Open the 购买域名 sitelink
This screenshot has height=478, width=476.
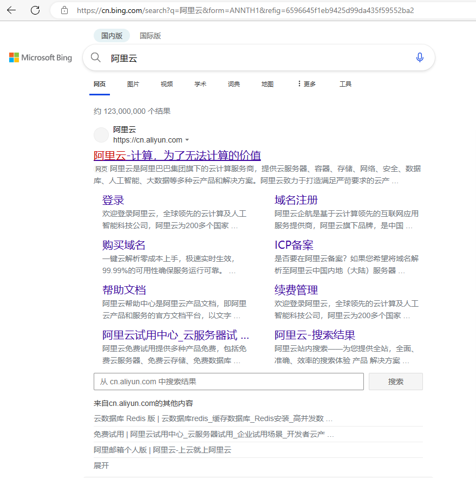coord(123,245)
